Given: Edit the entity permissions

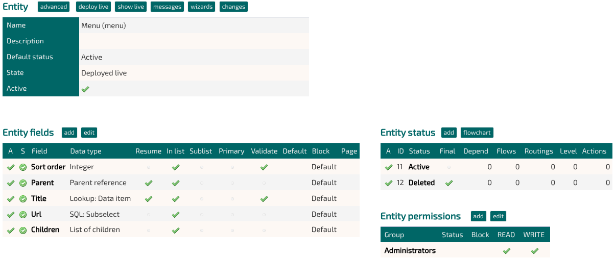Looking at the screenshot, I should point(498,216).
